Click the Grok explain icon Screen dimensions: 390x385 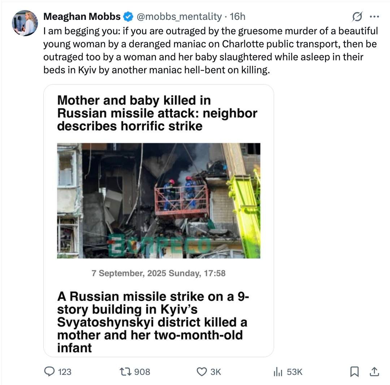[357, 17]
